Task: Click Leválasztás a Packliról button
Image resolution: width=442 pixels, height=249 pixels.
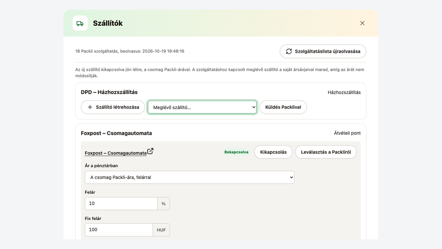Action: 326,152
